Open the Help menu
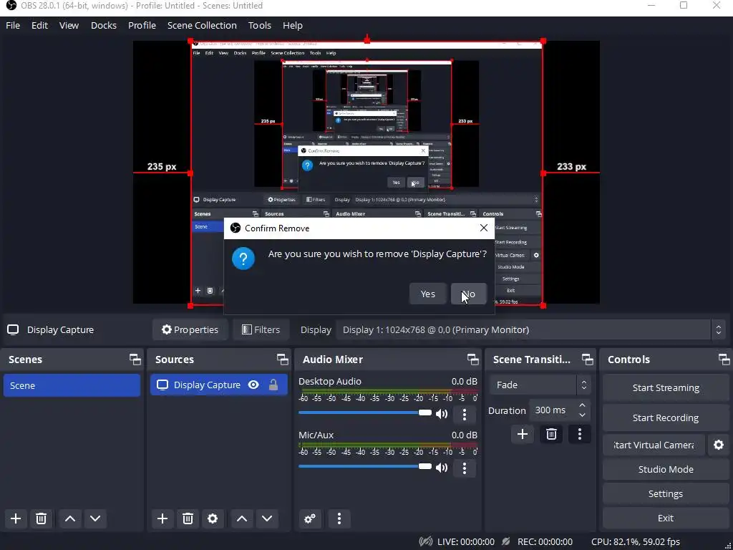Image resolution: width=733 pixels, height=550 pixels. tap(293, 25)
